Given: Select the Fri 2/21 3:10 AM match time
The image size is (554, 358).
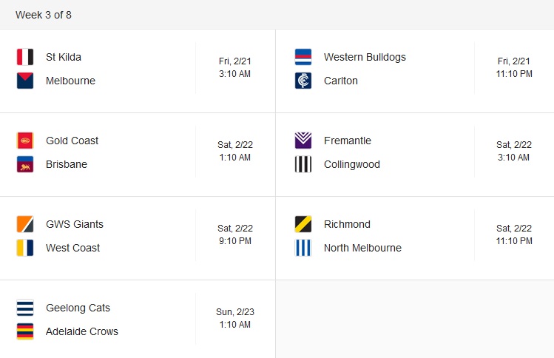Looking at the screenshot, I should [234, 67].
